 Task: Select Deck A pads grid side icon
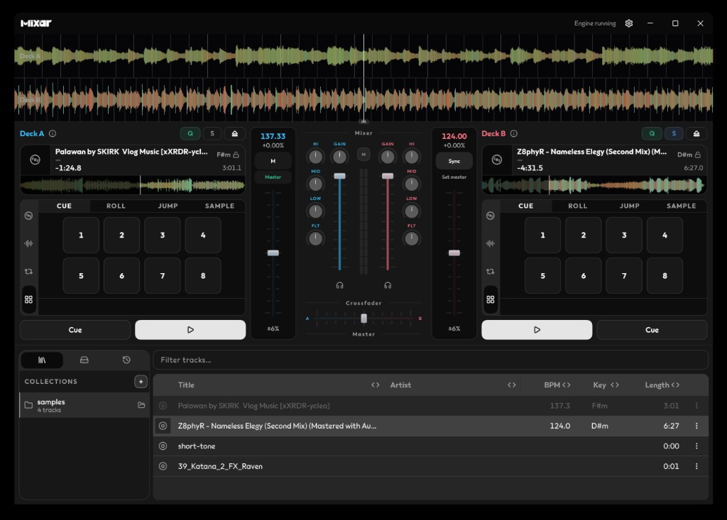[28, 299]
